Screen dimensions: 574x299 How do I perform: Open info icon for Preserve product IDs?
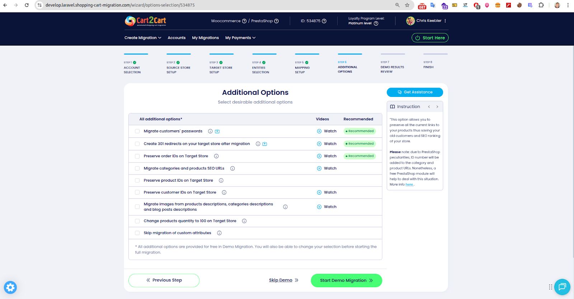click(x=221, y=181)
